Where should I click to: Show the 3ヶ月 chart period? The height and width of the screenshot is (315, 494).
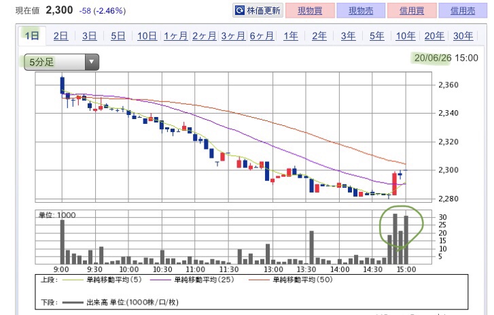pyautogui.click(x=233, y=36)
